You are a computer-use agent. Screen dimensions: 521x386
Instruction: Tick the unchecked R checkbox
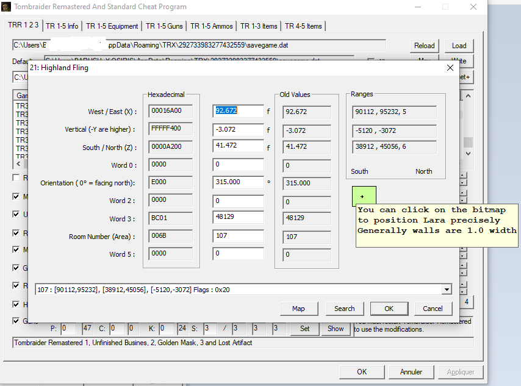[x=16, y=178]
